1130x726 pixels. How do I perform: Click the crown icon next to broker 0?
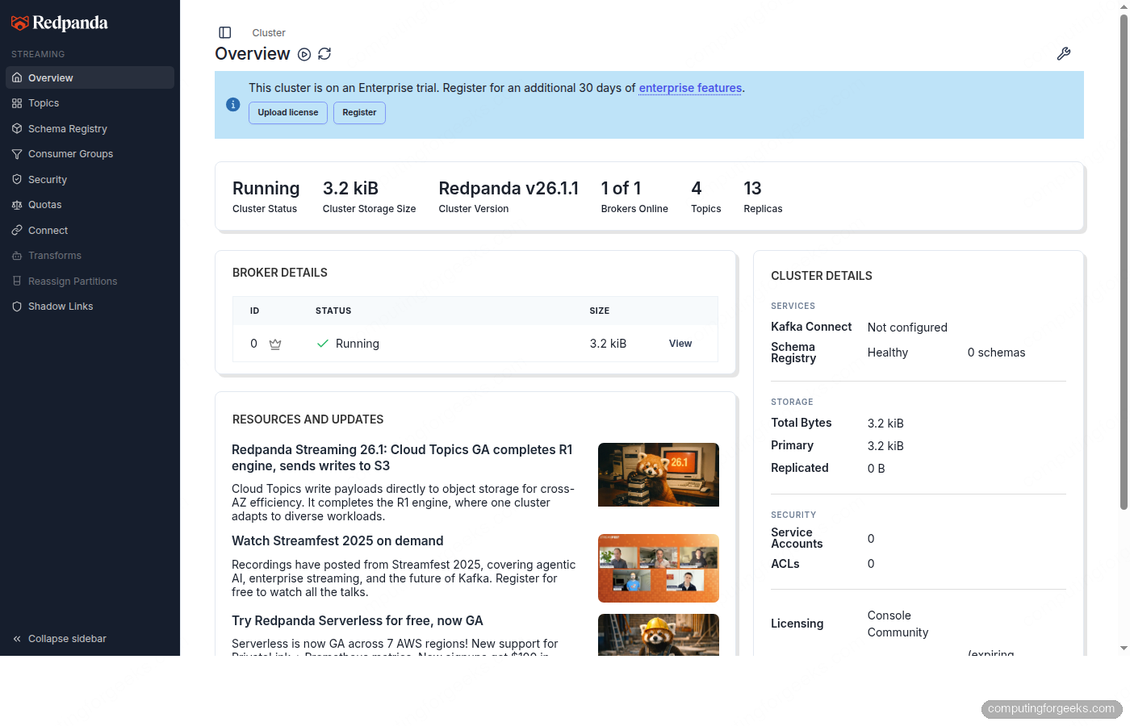pyautogui.click(x=274, y=343)
